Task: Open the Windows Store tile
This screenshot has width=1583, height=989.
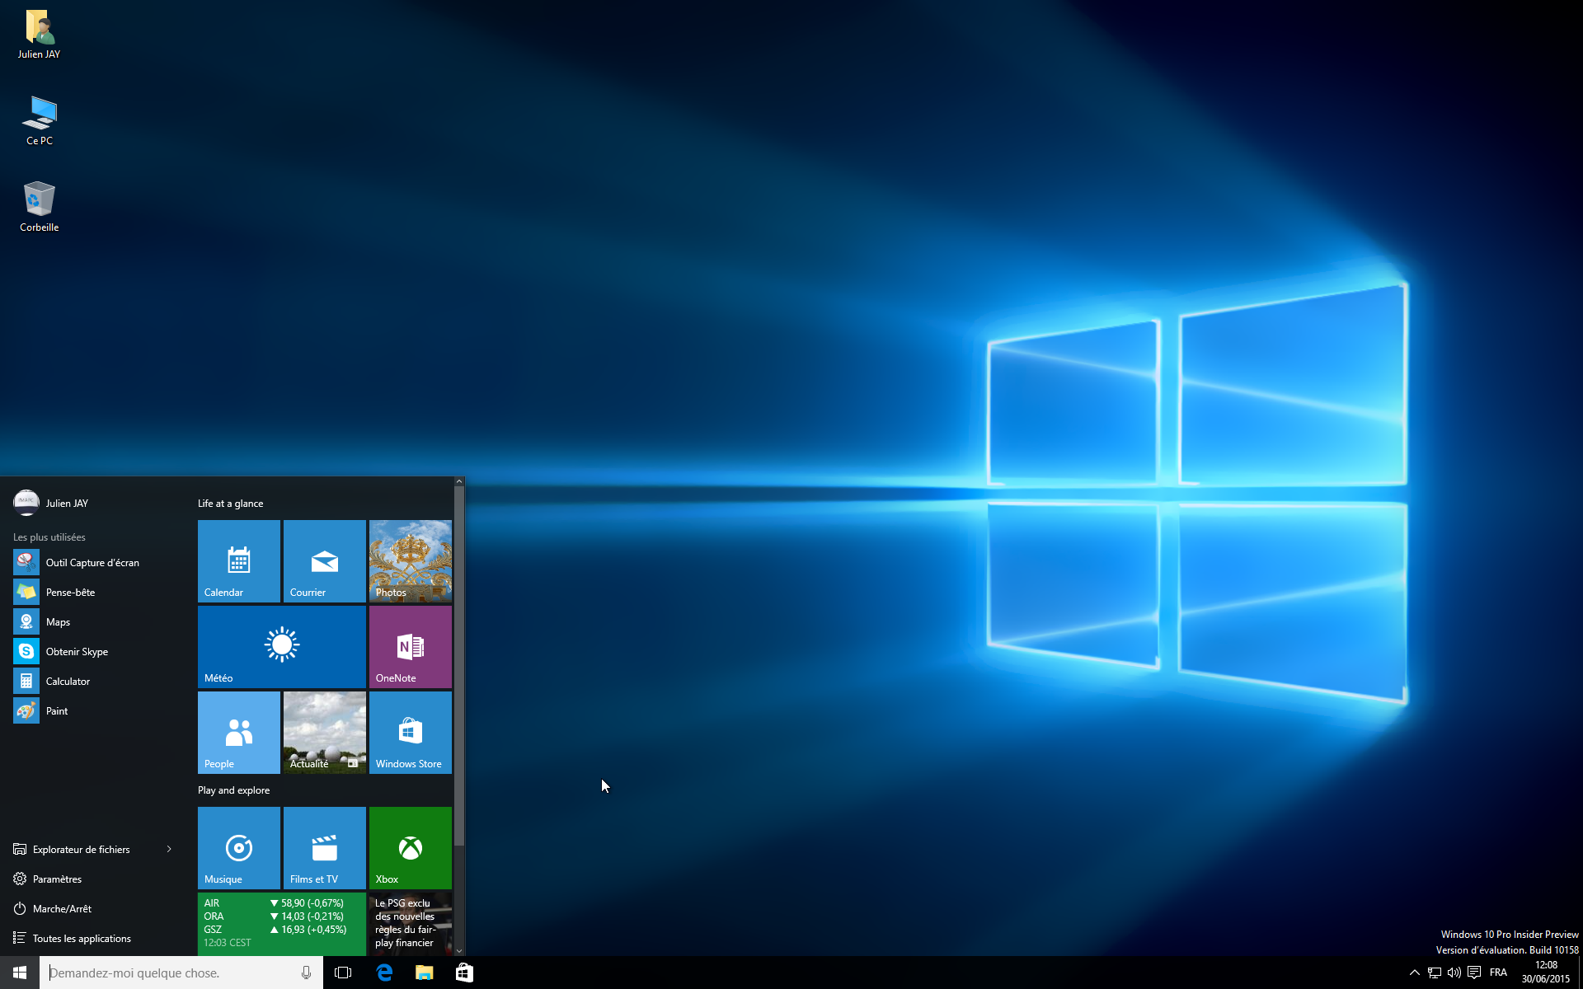Action: click(x=411, y=732)
